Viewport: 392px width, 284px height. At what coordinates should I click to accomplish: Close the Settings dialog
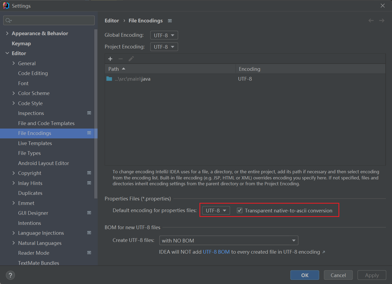(x=383, y=6)
